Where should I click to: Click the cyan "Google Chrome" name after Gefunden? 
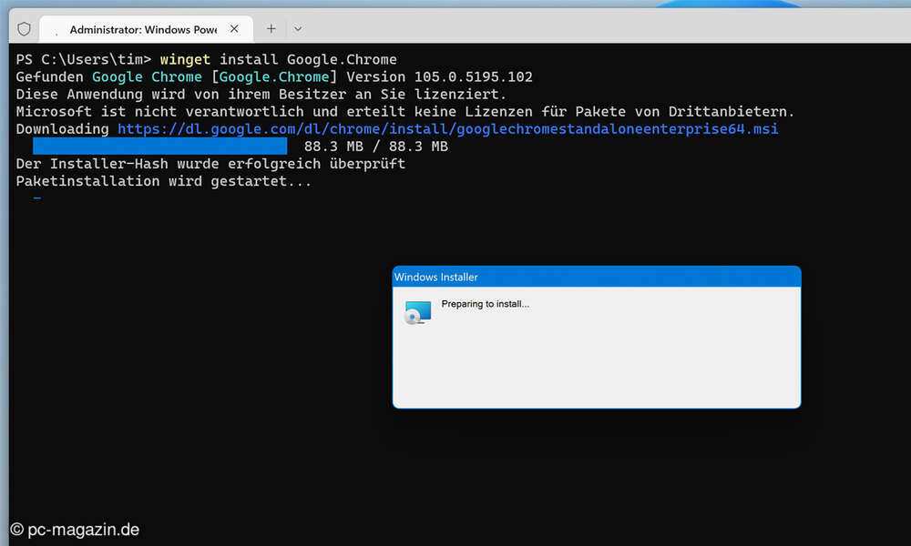[147, 77]
